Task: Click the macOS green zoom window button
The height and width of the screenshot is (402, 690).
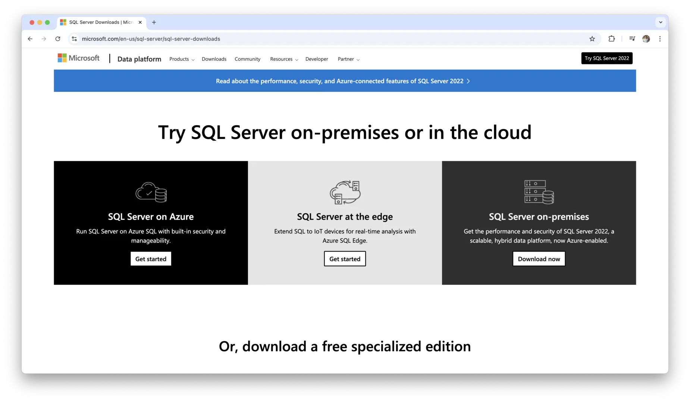Action: click(x=47, y=22)
